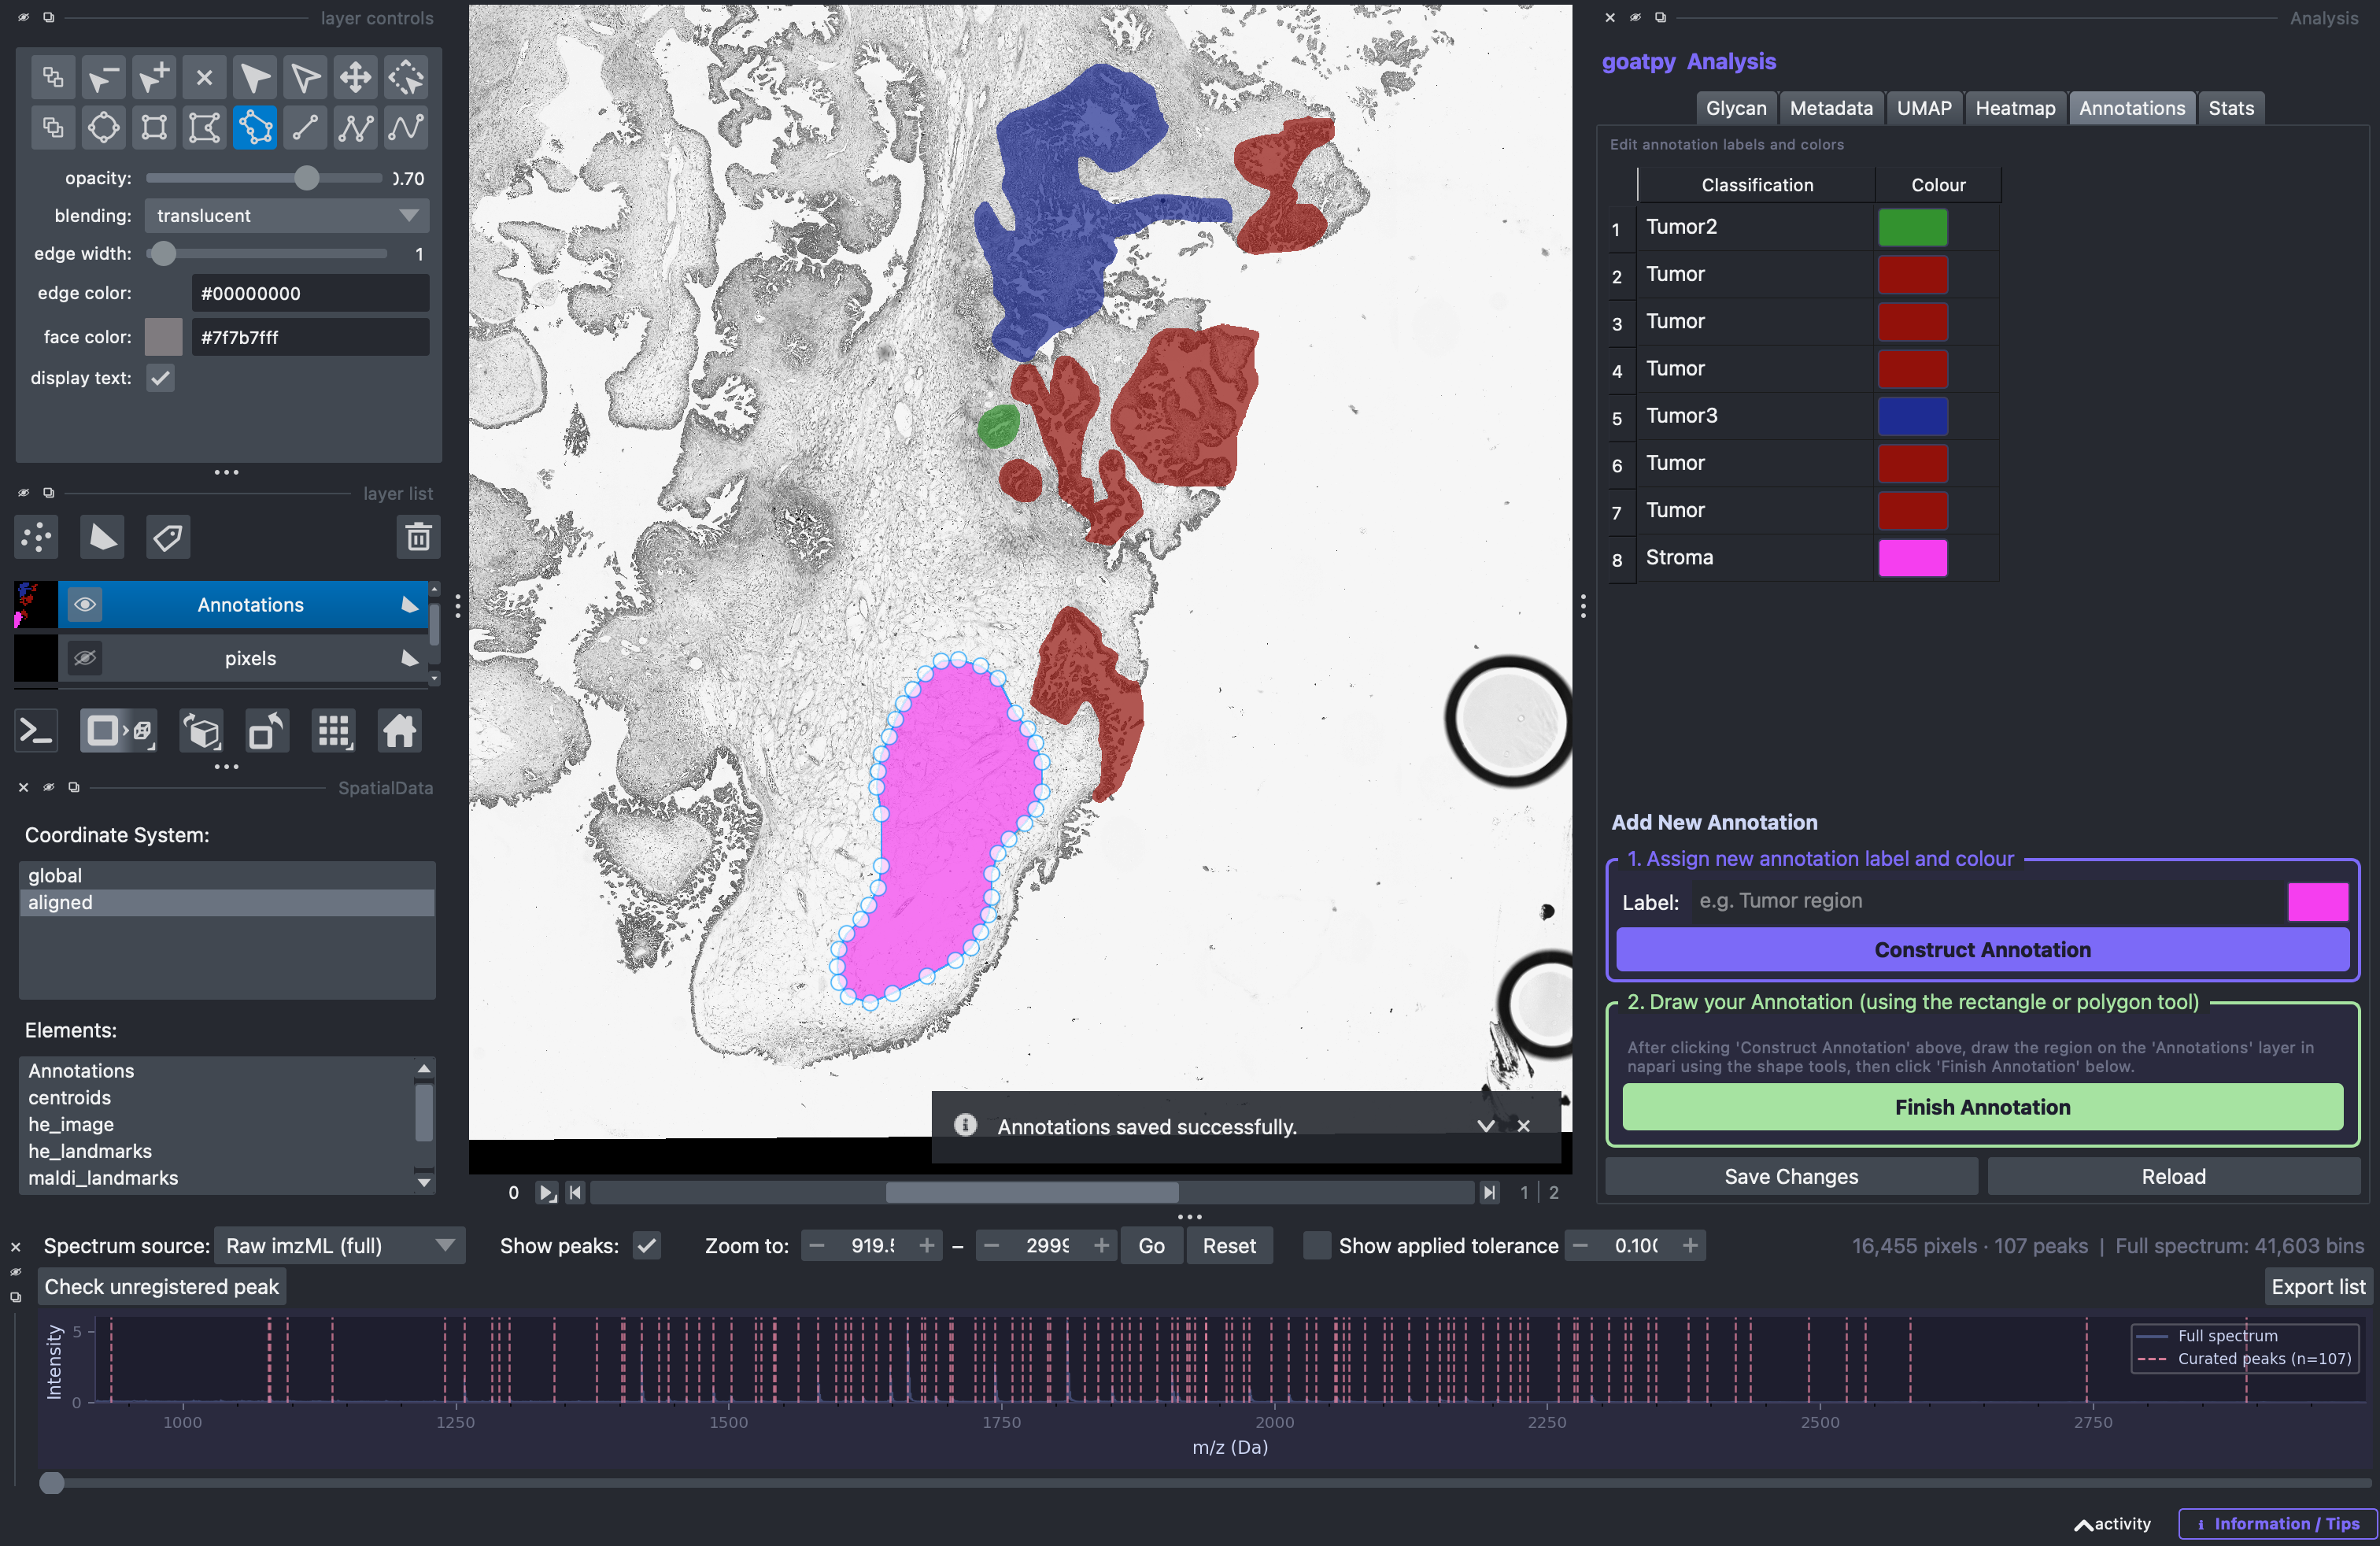Create new shapes layer
Screen dimensions: 2380x1546
click(102, 537)
